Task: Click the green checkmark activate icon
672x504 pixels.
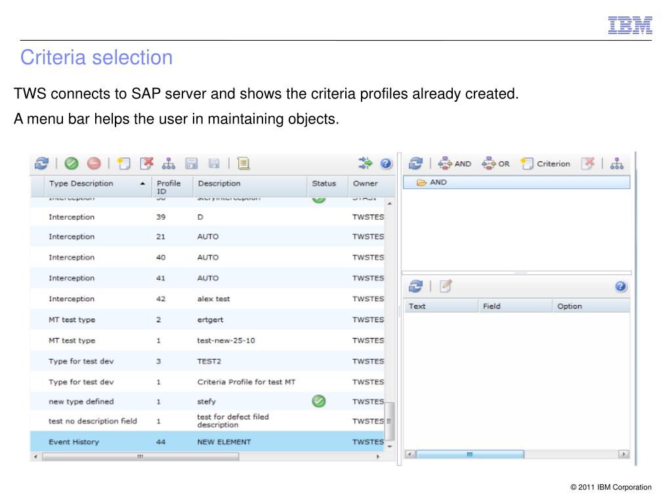Action: coord(71,163)
